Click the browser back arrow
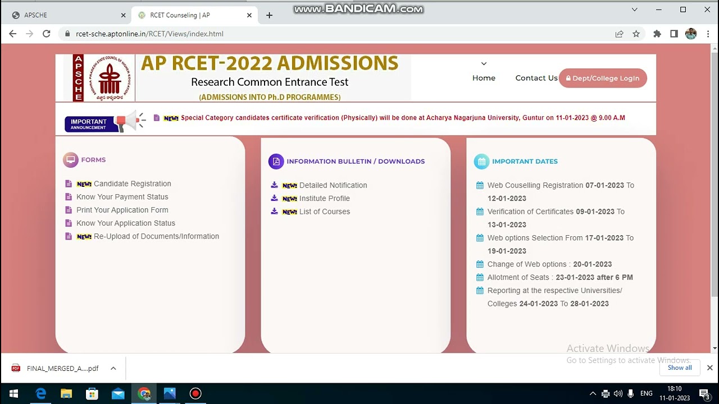This screenshot has width=719, height=404. [13, 34]
